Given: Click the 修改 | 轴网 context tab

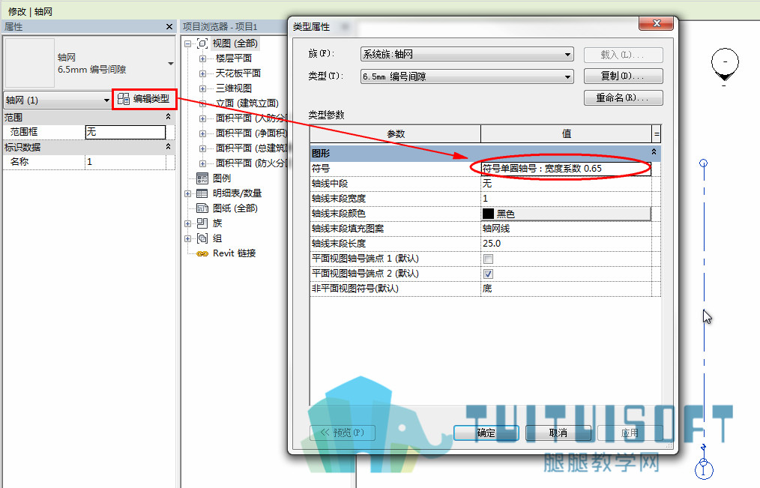Looking at the screenshot, I should click(30, 11).
